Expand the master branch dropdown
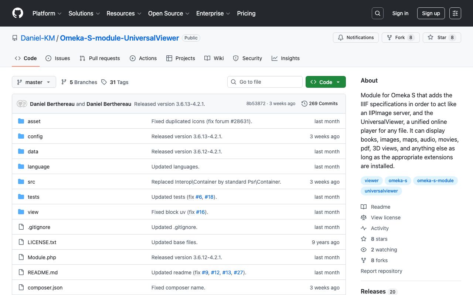The width and height of the screenshot is (473, 295). 34,82
